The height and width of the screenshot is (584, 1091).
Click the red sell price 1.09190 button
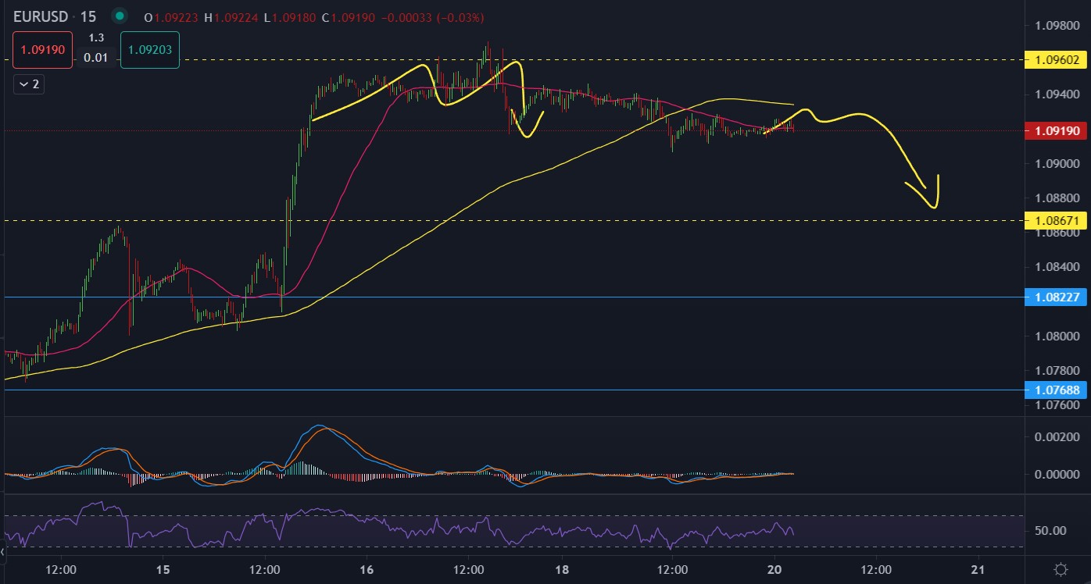point(43,48)
